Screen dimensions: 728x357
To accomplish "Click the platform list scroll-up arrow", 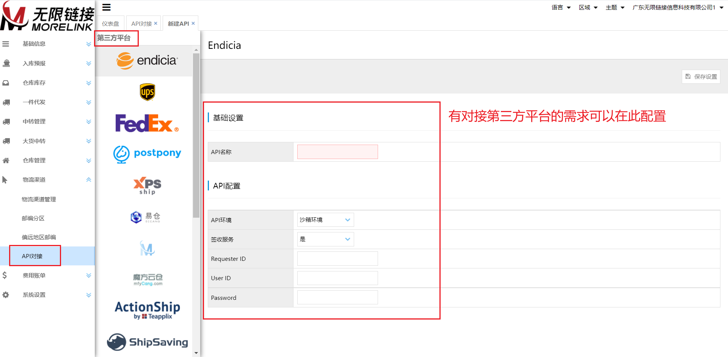I will coord(196,50).
